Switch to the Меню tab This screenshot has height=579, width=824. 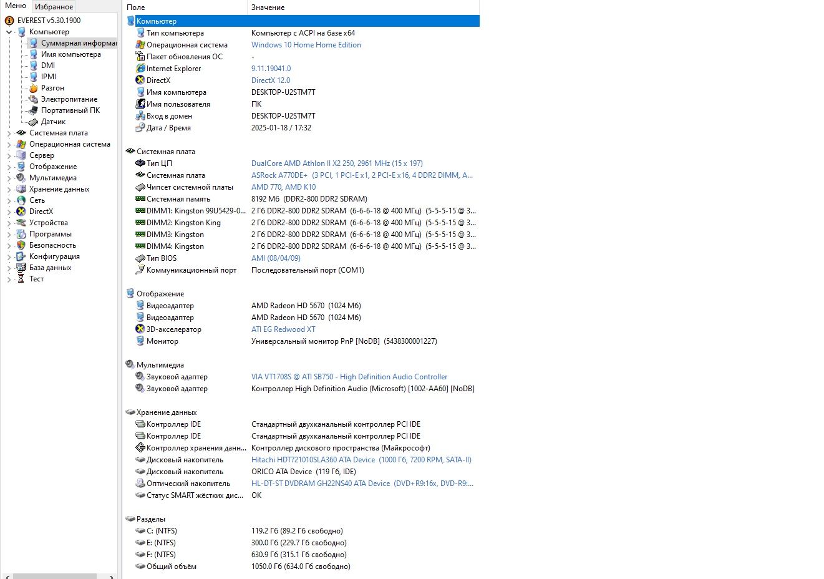click(x=16, y=6)
